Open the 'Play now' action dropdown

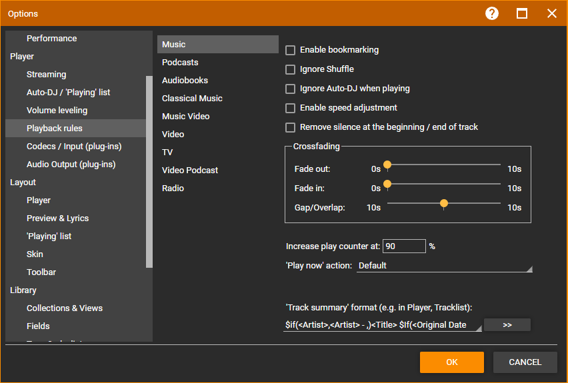click(445, 266)
